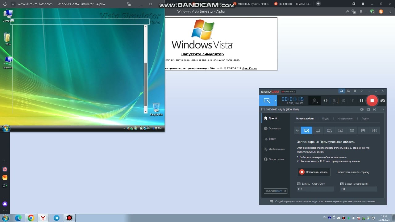This screenshot has height=222, width=395.
Task: Select HDMI device recording mode tile
Action: (x=352, y=130)
